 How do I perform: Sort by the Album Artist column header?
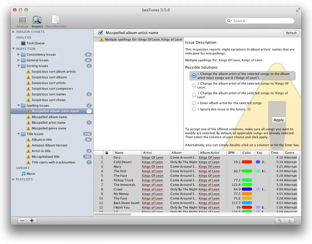pyautogui.click(x=212, y=153)
